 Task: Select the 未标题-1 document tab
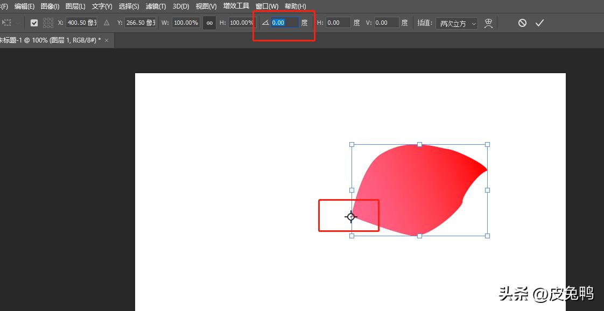click(x=50, y=40)
